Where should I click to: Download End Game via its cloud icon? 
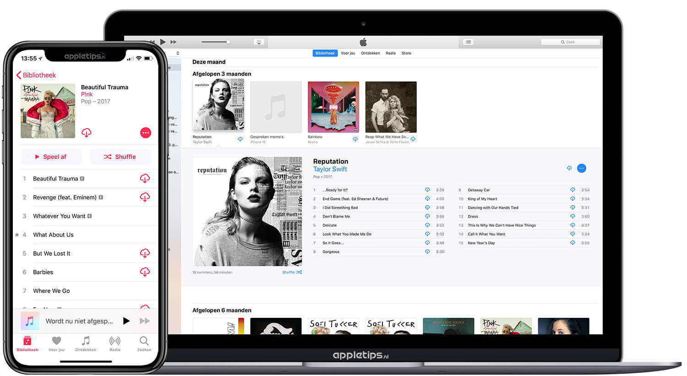point(427,199)
